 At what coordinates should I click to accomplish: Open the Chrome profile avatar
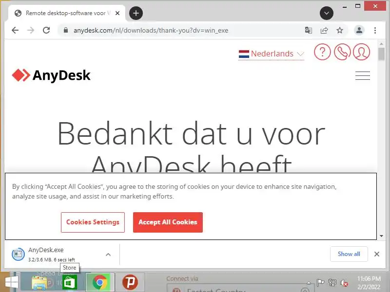point(359,30)
